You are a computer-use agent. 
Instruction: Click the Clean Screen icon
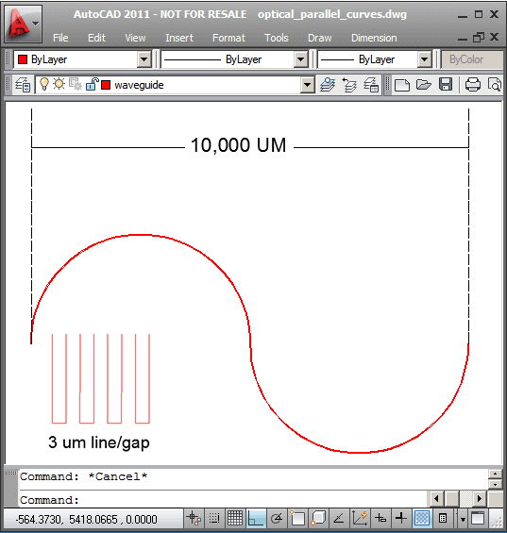coord(478,519)
